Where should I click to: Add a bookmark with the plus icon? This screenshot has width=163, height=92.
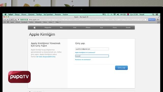(x=16, y=19)
